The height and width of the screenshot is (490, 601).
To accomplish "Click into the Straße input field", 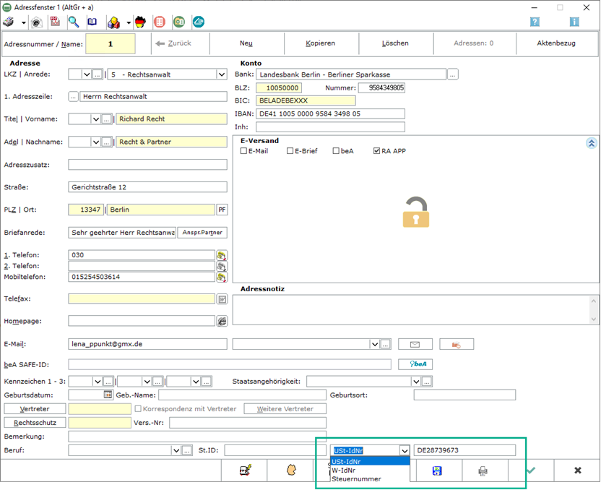I will click(x=147, y=187).
